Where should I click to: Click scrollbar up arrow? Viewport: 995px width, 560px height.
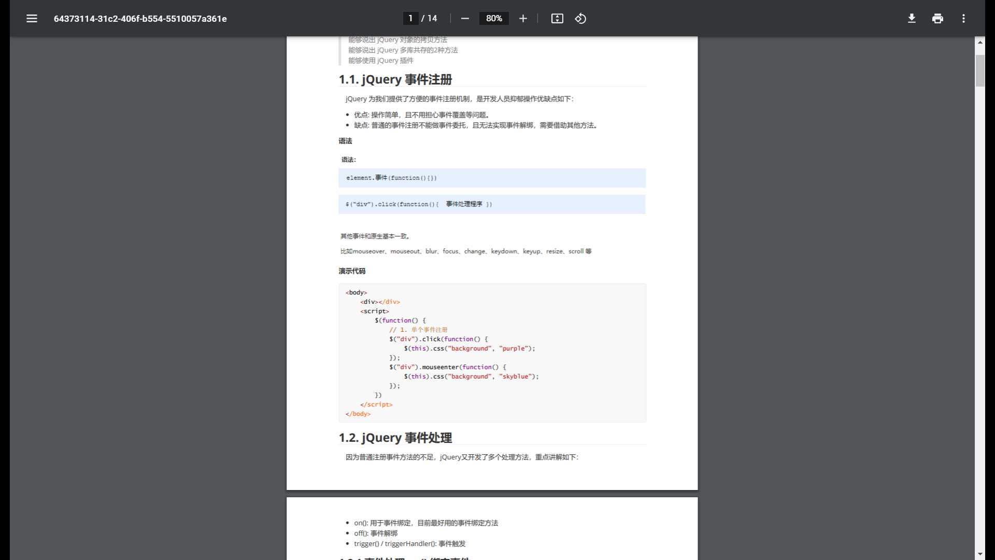point(980,42)
